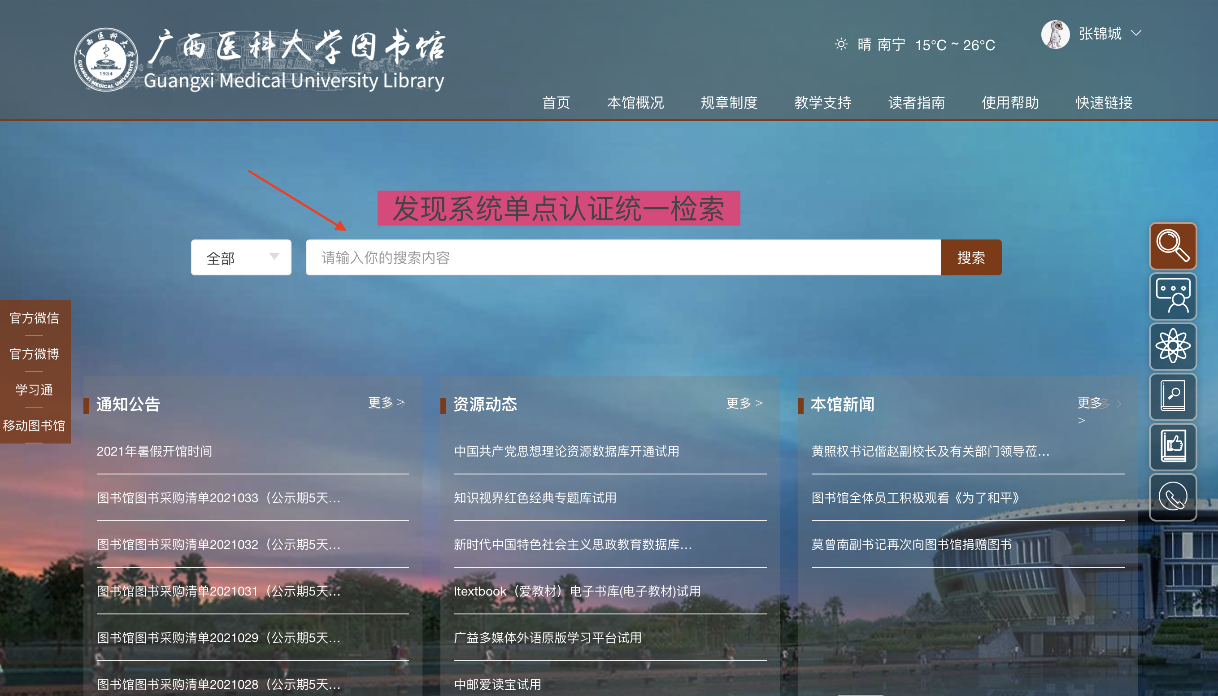
Task: Open the 2021年暑假开馆时间 notice
Action: click(x=154, y=451)
